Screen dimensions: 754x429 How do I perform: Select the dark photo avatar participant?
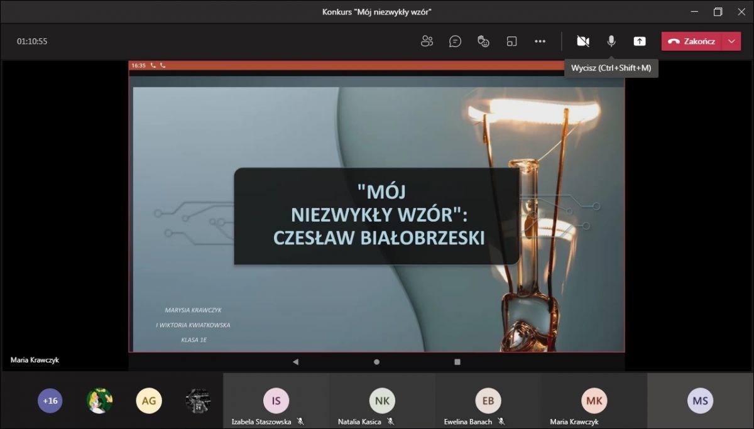pos(198,401)
